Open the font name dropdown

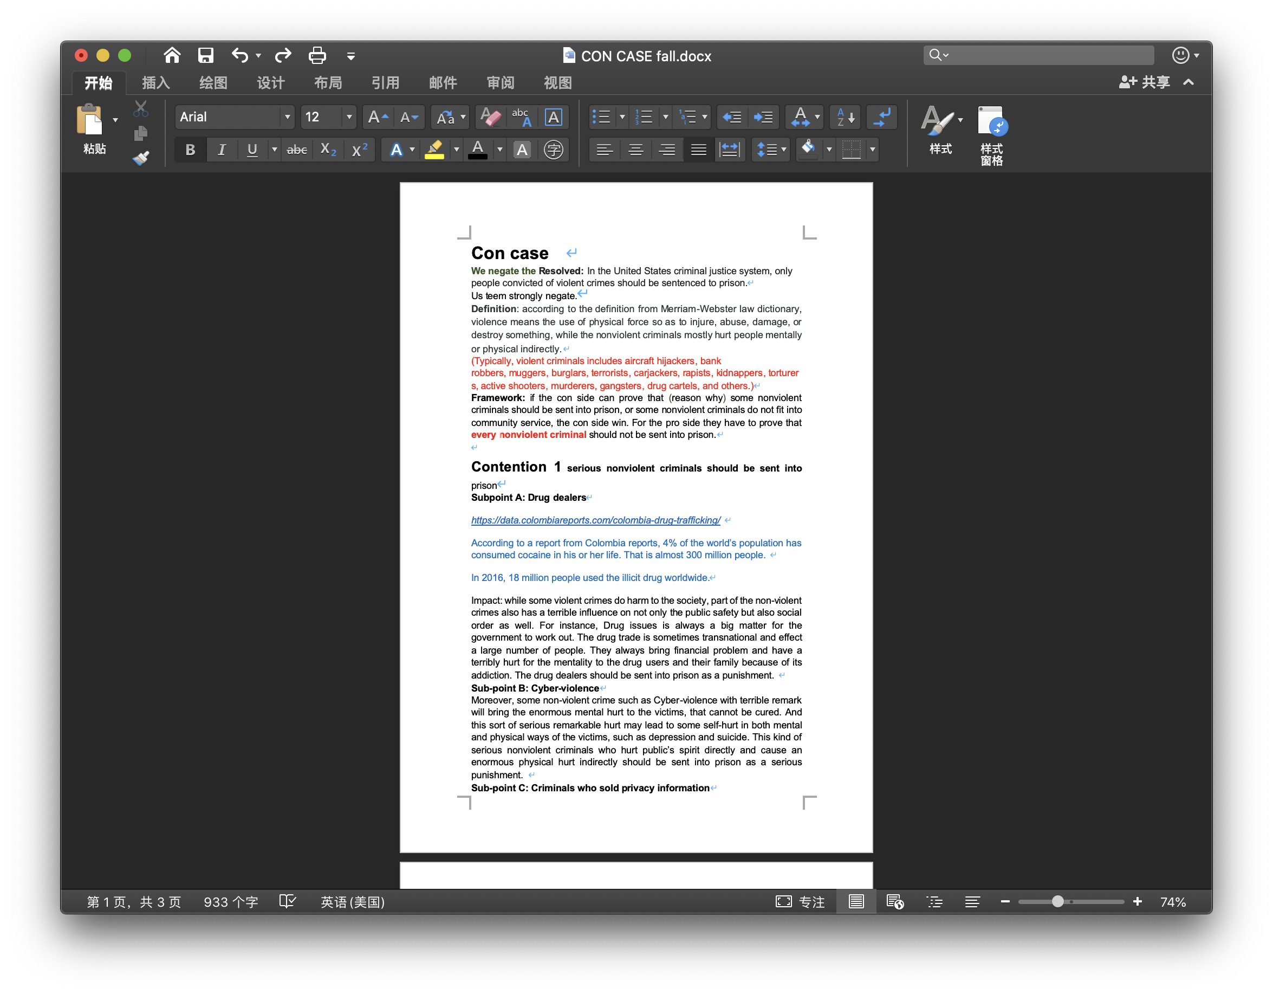(287, 117)
